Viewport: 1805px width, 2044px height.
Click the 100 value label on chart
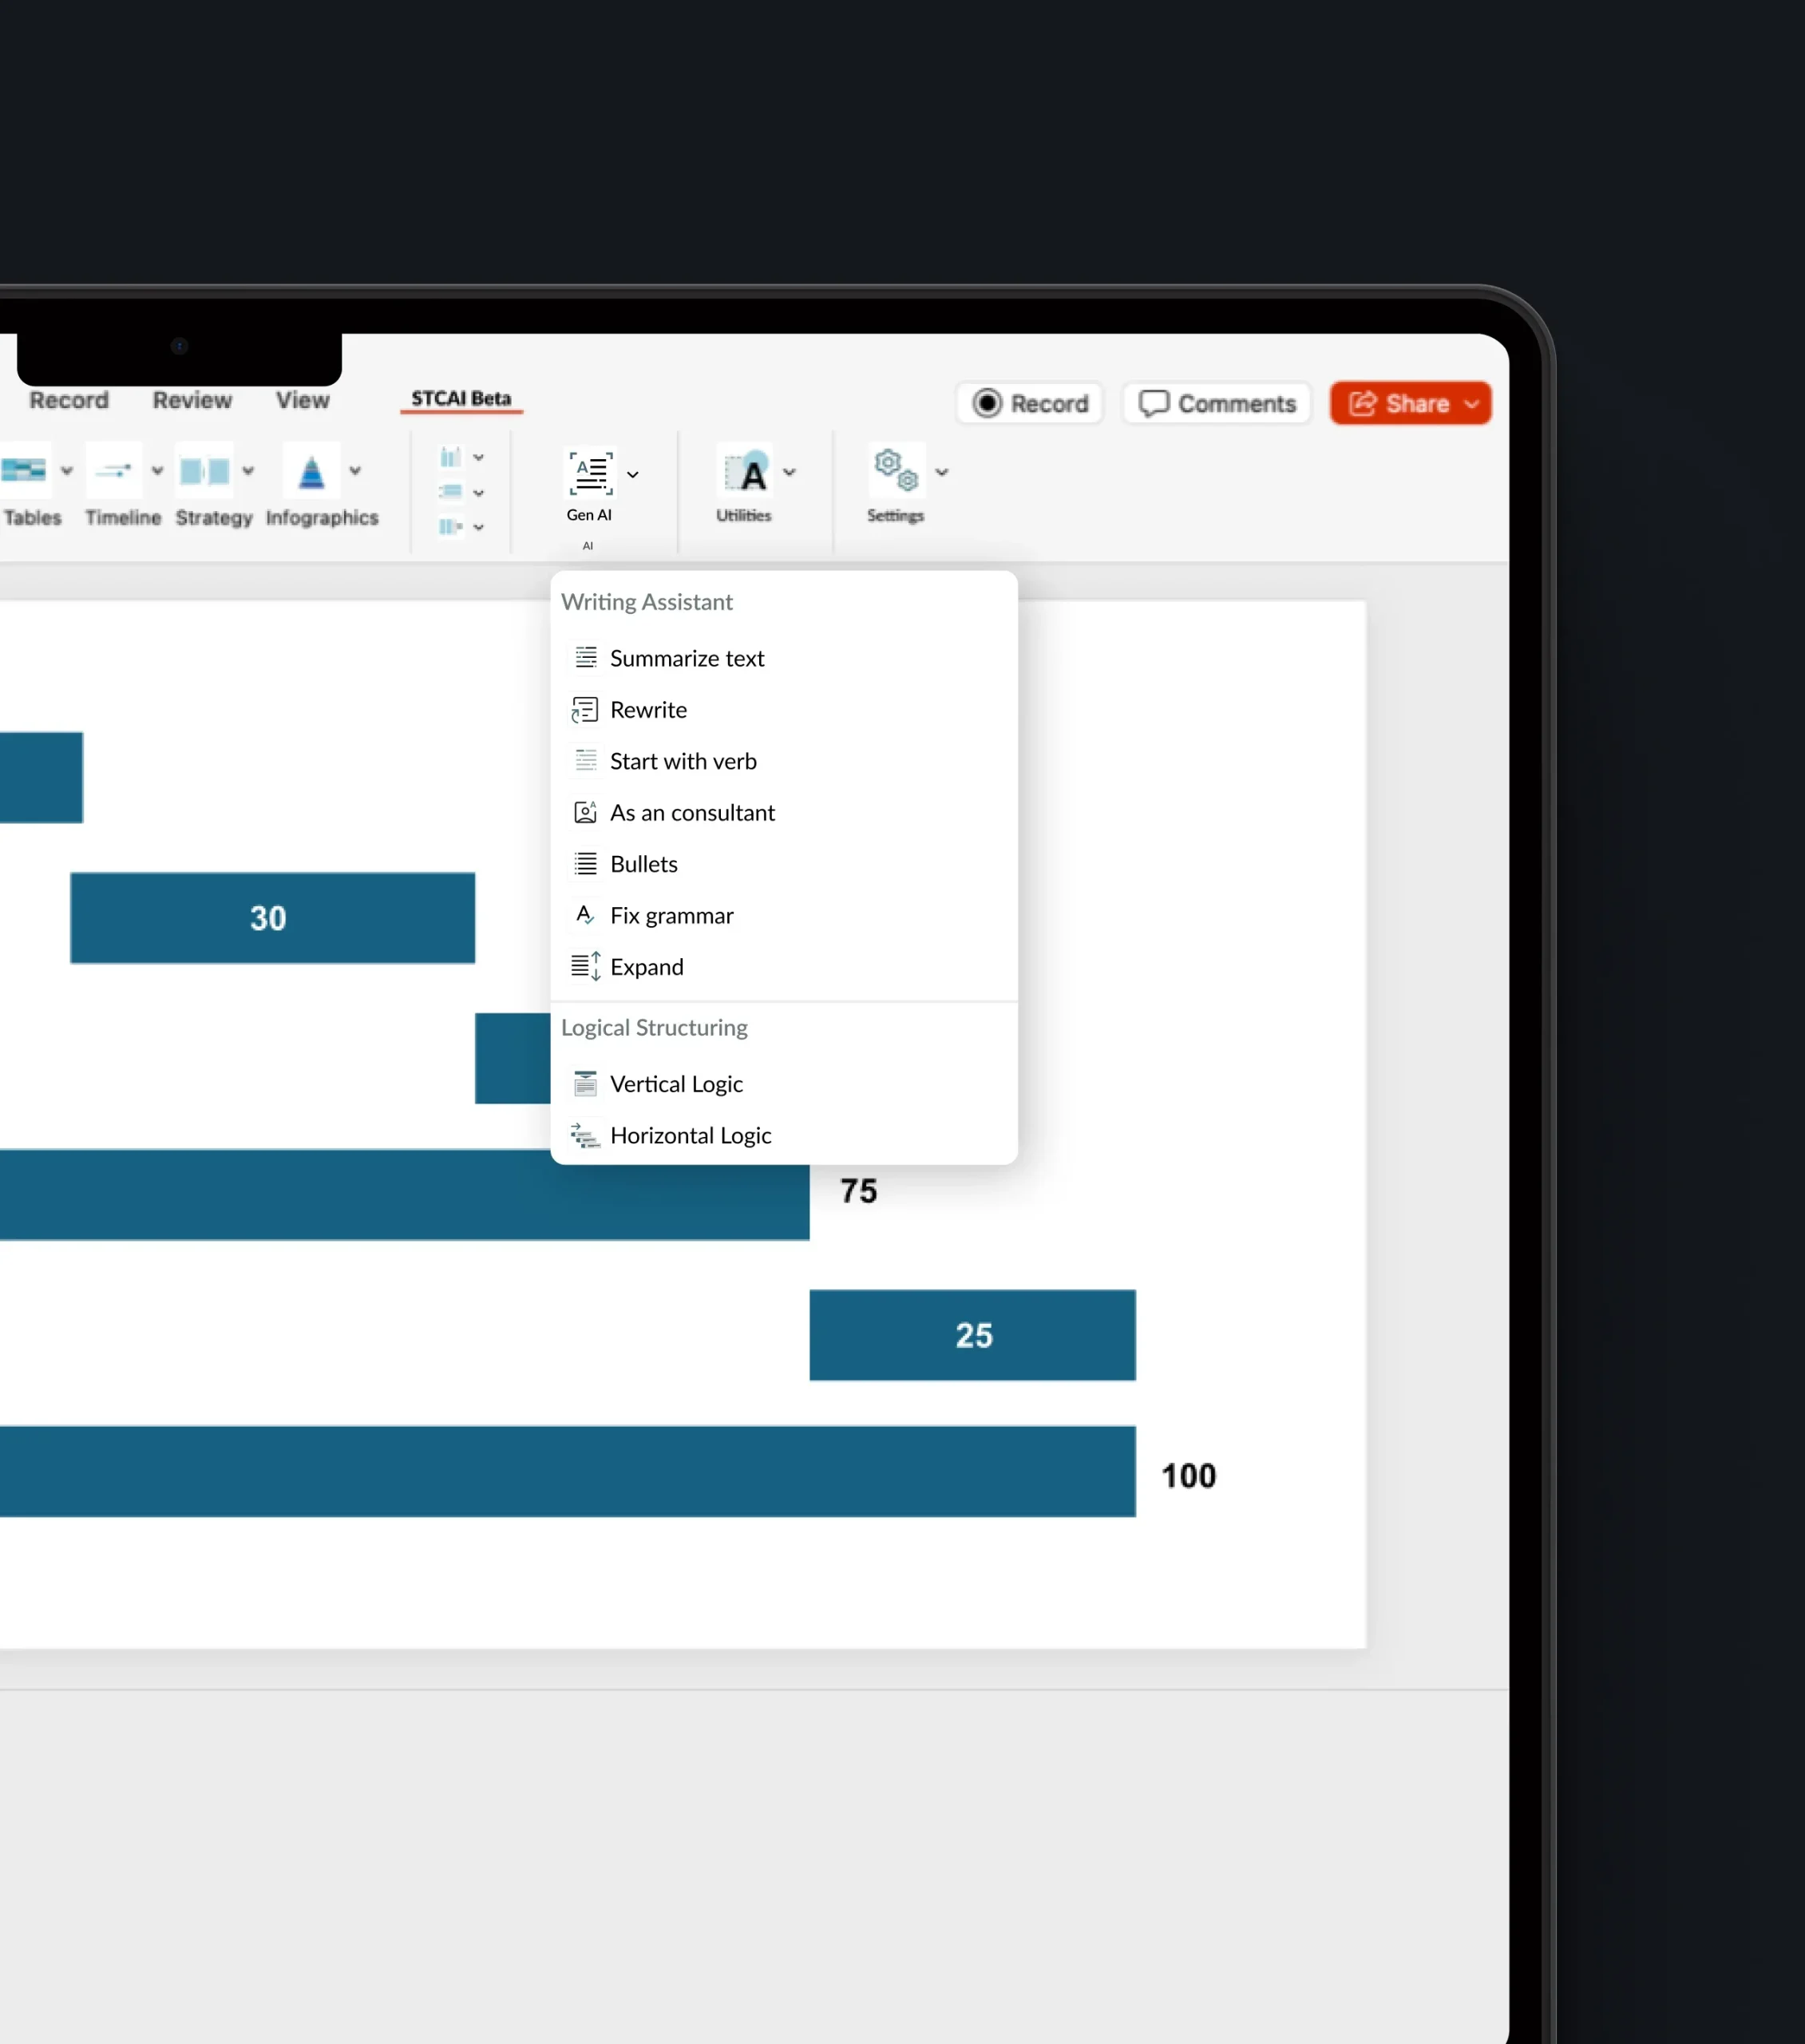coord(1189,1476)
